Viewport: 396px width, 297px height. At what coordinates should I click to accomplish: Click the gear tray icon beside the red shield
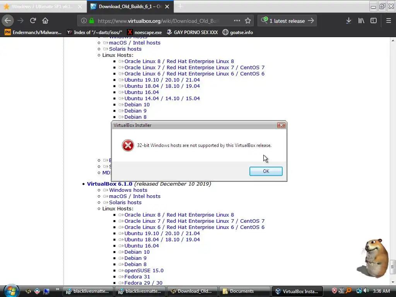point(341,291)
